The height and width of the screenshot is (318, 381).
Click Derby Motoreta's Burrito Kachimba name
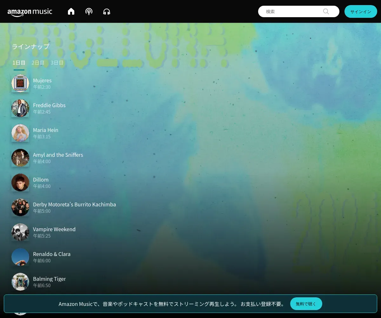point(75,204)
